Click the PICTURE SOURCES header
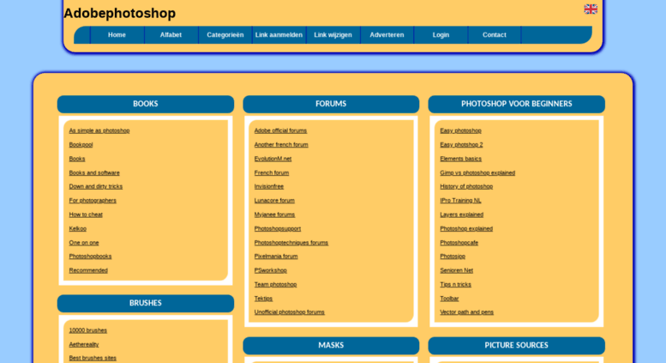The image size is (666, 363). click(x=517, y=346)
